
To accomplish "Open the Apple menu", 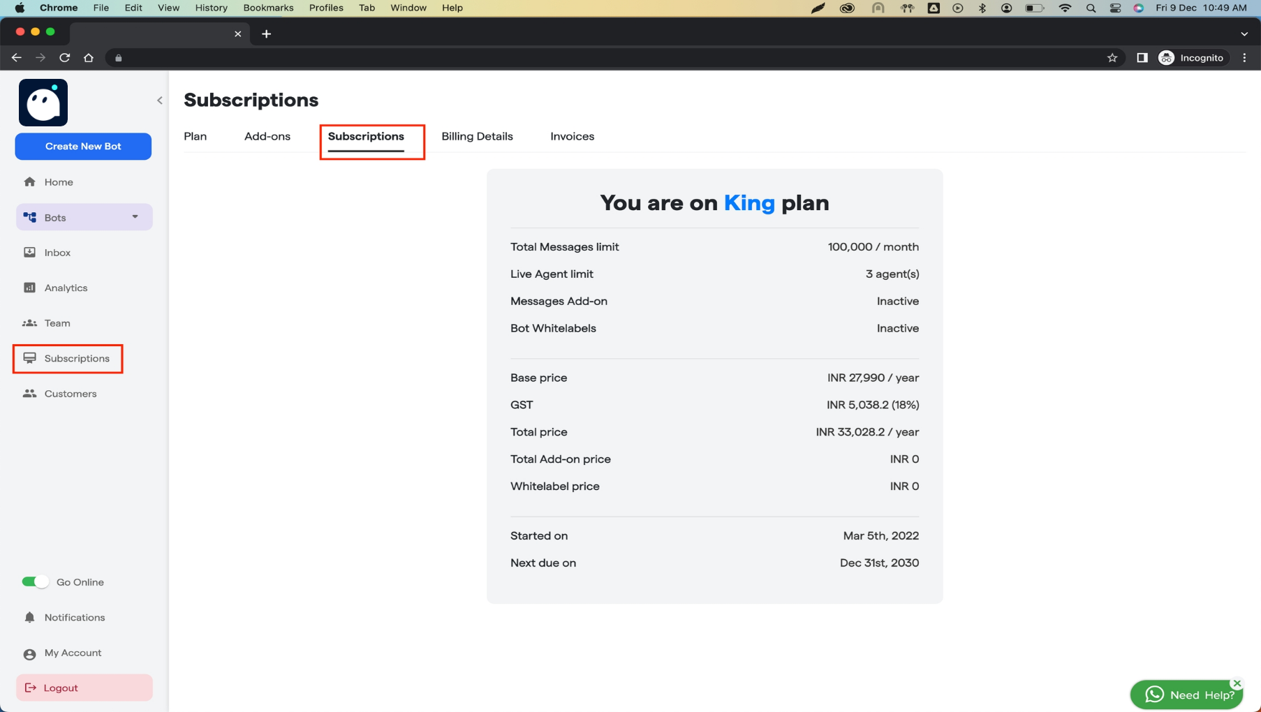I will (20, 8).
